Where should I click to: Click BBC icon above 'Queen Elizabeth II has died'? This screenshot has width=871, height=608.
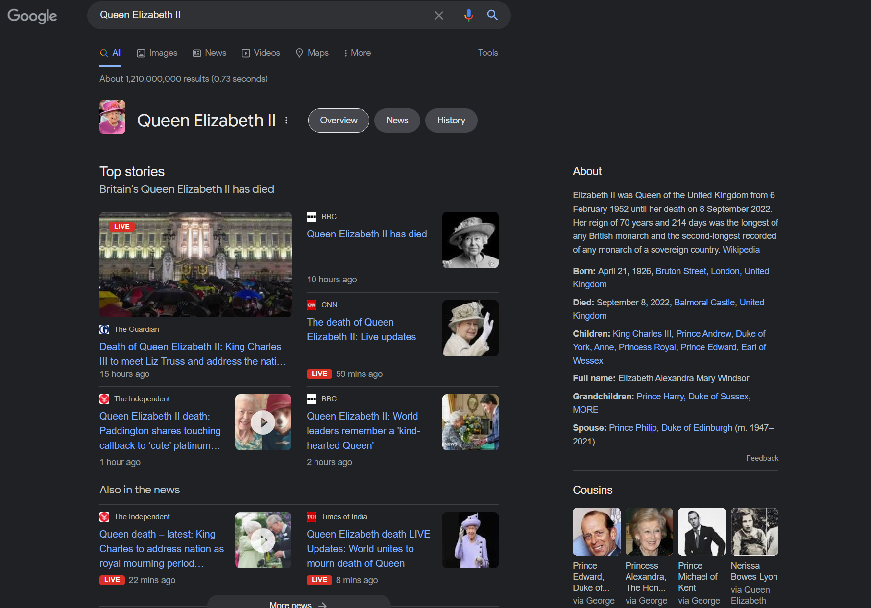312,217
